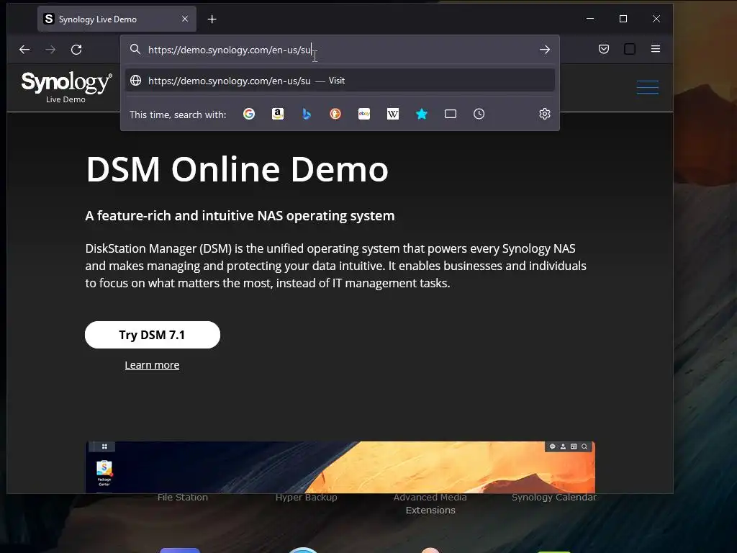Click the search magnifier icon in address bar
Screen dimensions: 737x553
pyautogui.click(x=135, y=50)
